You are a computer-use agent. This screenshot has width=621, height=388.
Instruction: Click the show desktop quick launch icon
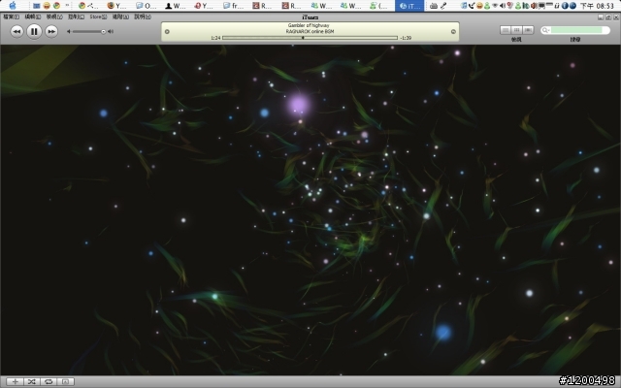(x=37, y=6)
